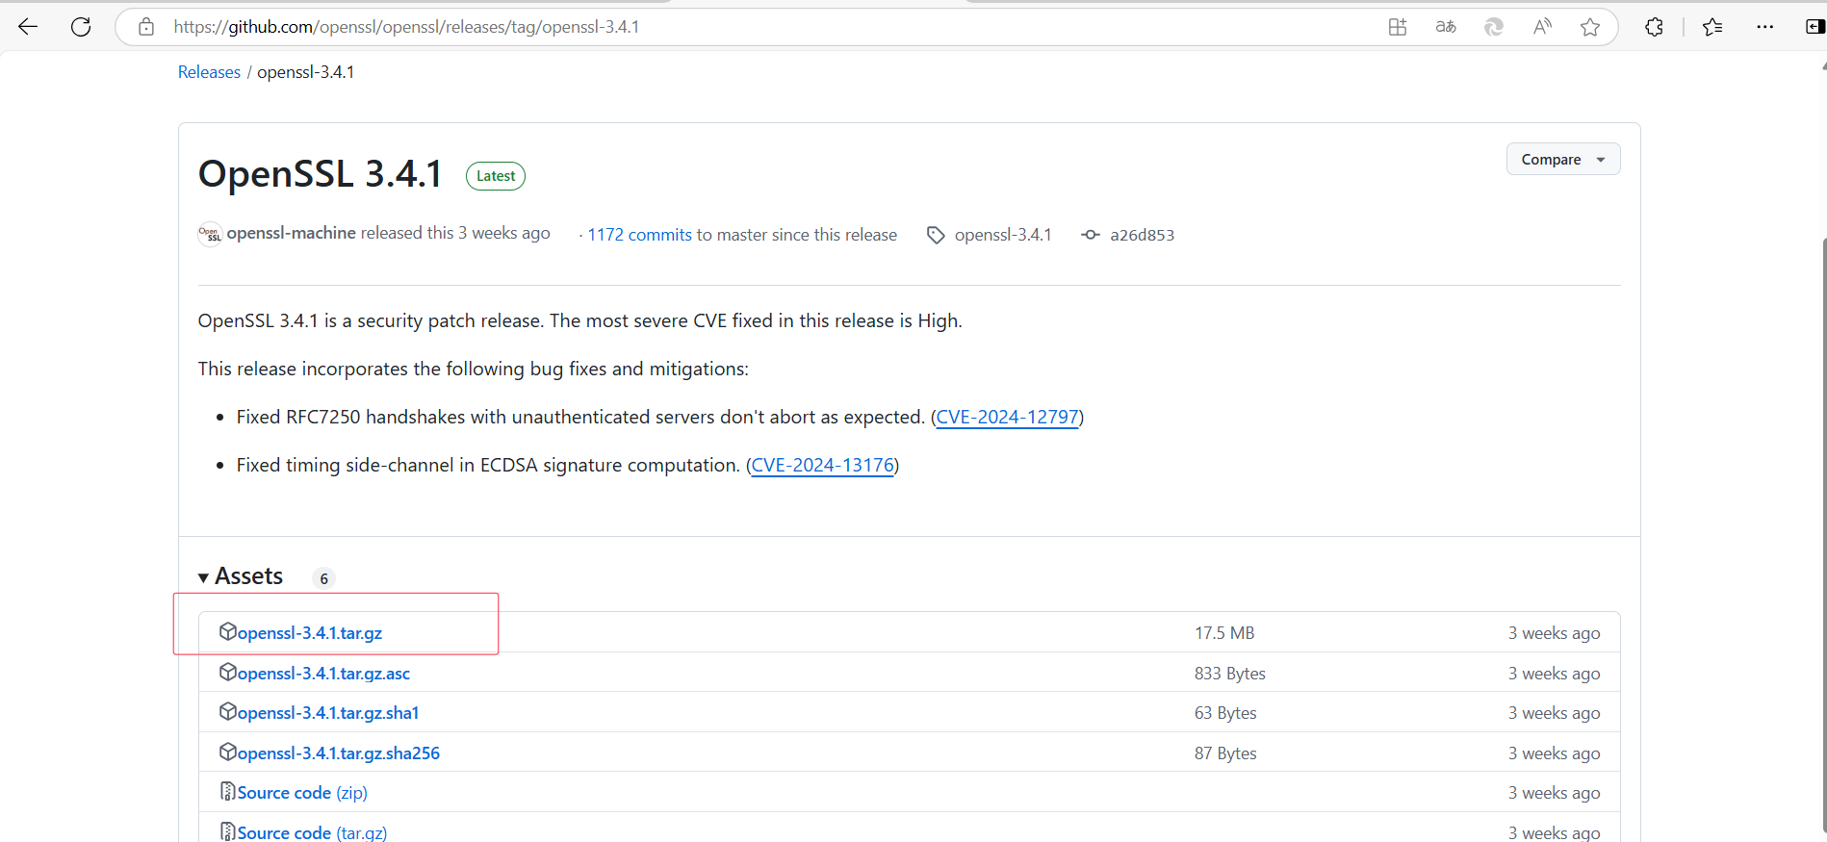The height and width of the screenshot is (842, 1827).
Task: Click the openssl-machine avatar
Action: tap(210, 234)
